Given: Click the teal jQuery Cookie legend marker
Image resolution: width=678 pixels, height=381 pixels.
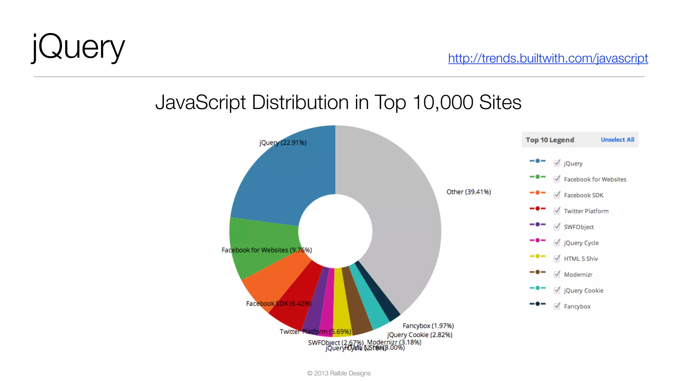Looking at the screenshot, I should (538, 288).
